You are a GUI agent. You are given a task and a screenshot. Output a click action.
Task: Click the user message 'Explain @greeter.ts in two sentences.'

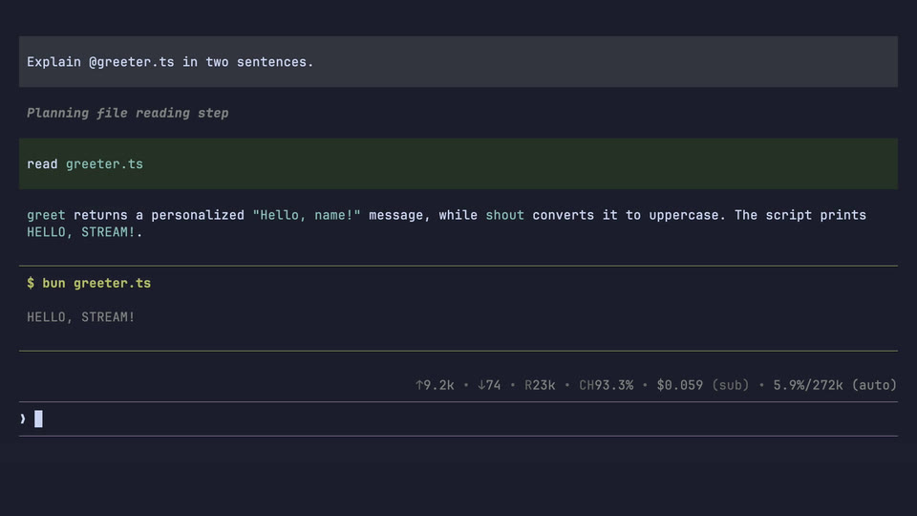pos(458,61)
